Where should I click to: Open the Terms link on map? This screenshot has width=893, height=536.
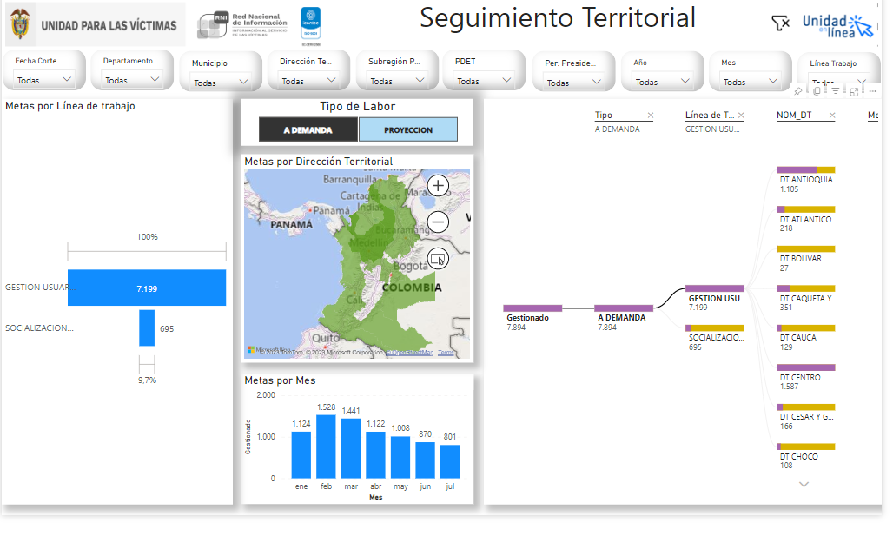pyautogui.click(x=446, y=353)
